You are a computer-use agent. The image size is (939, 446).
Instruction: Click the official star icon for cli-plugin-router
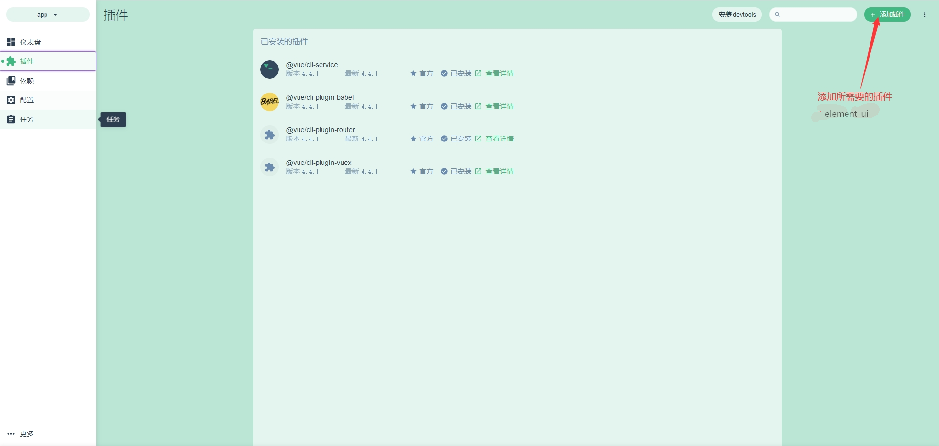point(413,139)
